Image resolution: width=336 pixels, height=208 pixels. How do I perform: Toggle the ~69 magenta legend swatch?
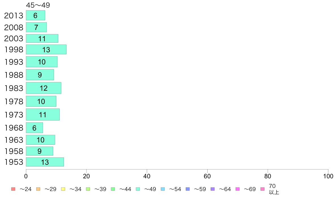point(237,189)
